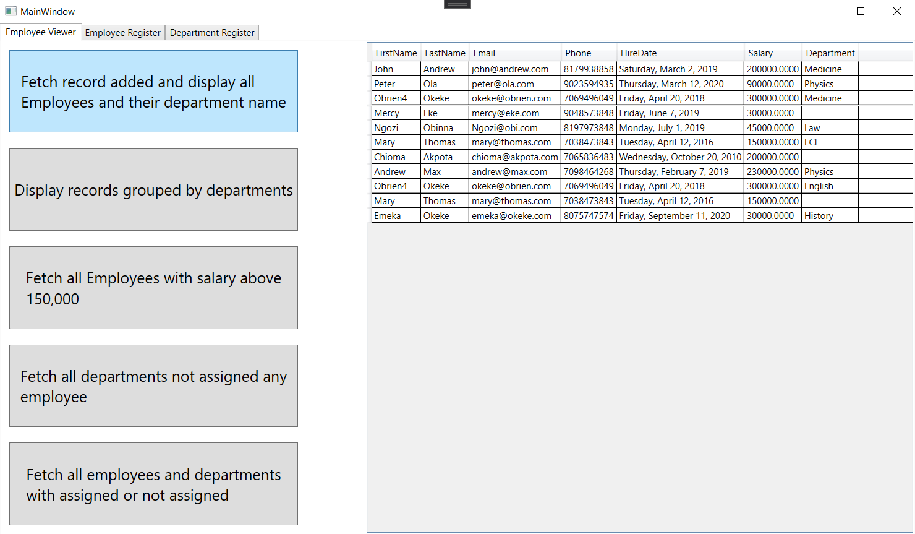Click the email mercy@eke.com
This screenshot has height=534, width=915.
tap(515, 113)
